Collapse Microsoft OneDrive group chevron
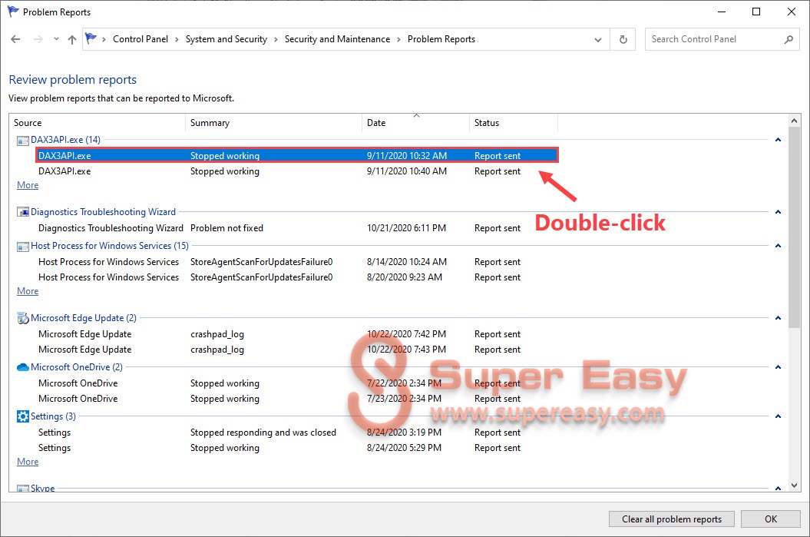The height and width of the screenshot is (537, 810). [778, 367]
